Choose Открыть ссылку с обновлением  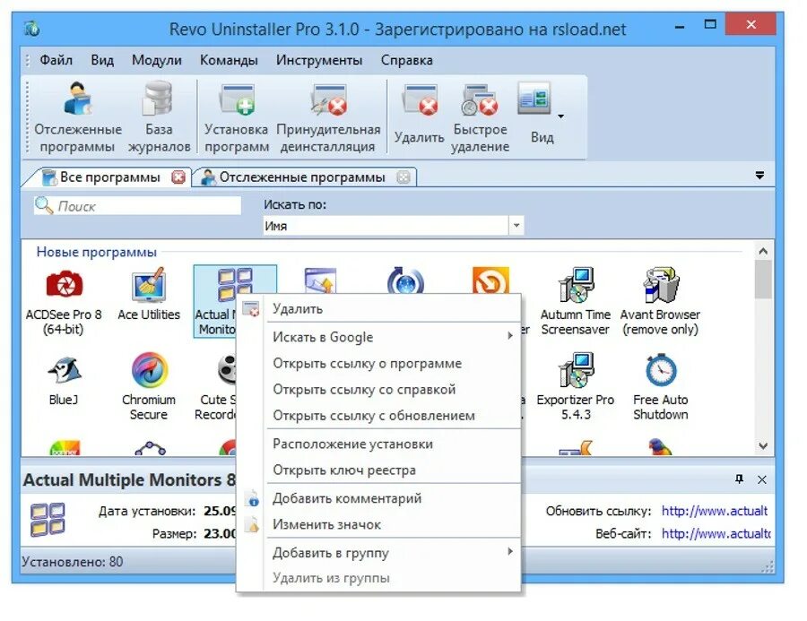pyautogui.click(x=378, y=416)
